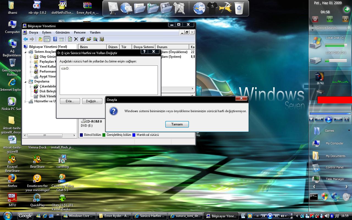352x220 pixels.
Task: Collapse the Sistem Araçları tree node
Action: (x=26, y=52)
